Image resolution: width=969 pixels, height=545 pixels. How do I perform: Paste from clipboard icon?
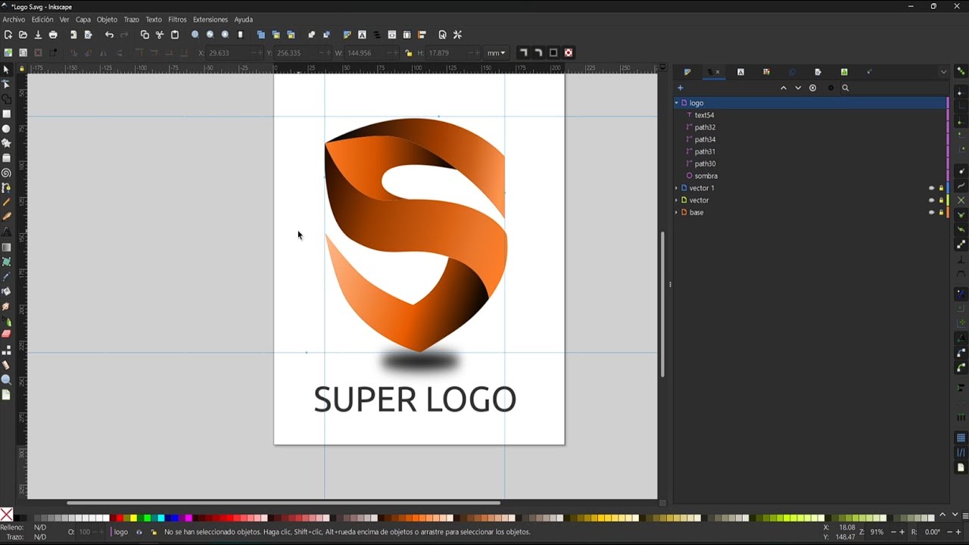(175, 35)
